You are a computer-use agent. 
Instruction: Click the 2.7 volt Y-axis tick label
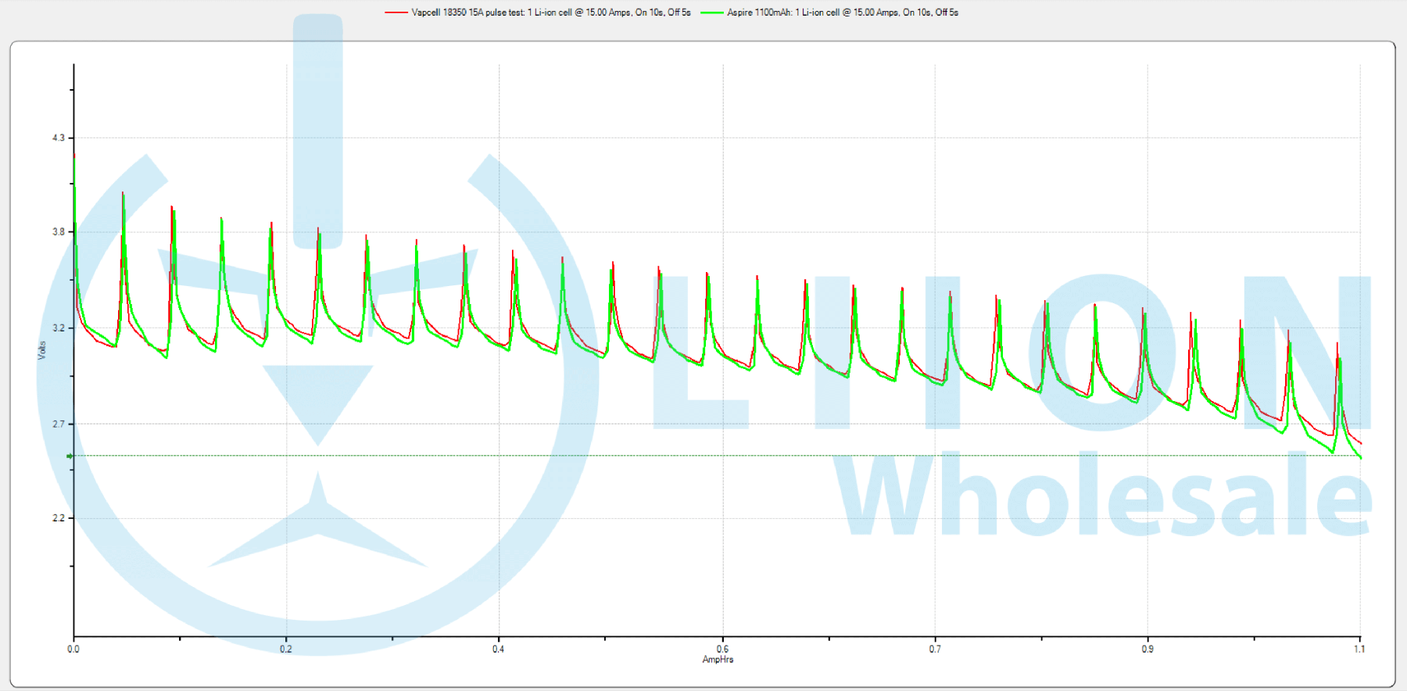tap(59, 424)
